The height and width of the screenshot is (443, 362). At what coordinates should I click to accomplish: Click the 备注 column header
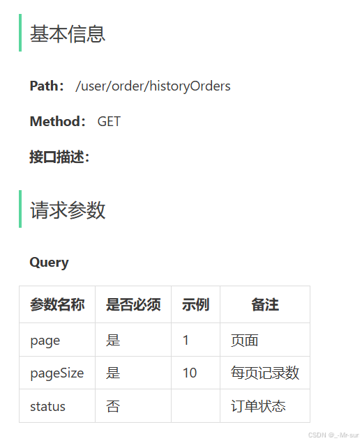click(x=265, y=304)
